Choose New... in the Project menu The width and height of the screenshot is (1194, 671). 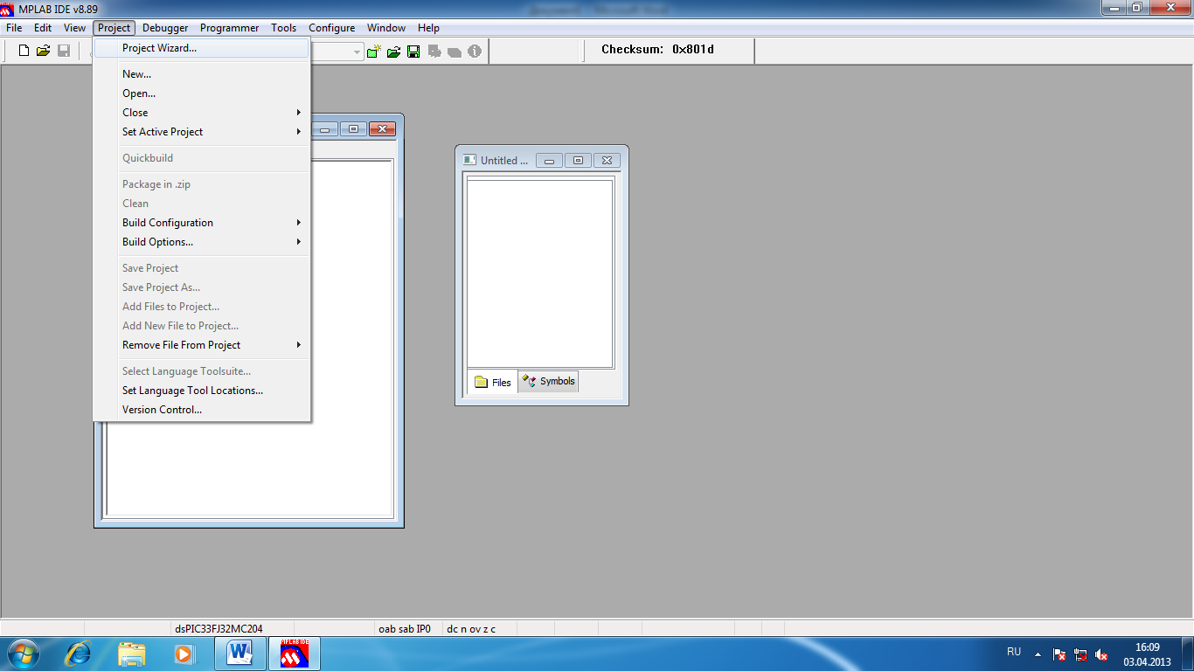pos(202,74)
